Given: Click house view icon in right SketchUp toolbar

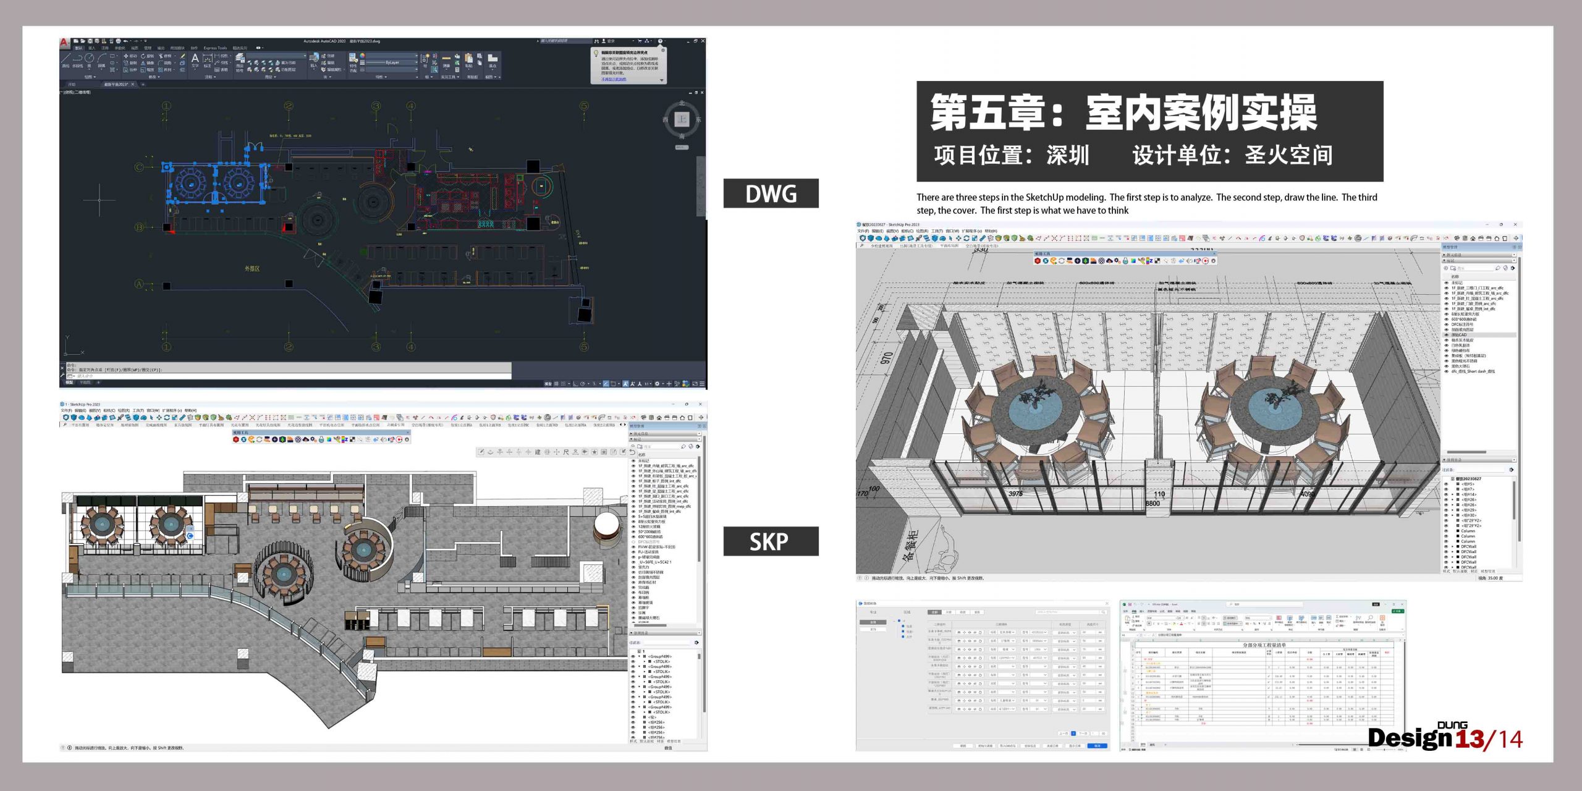Looking at the screenshot, I should 1473,238.
